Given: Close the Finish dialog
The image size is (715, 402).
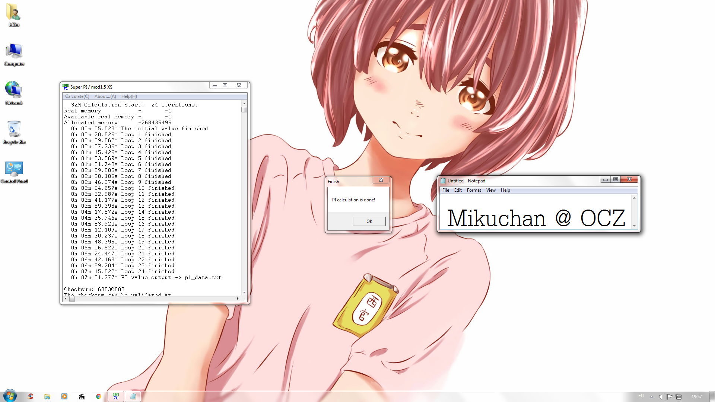Looking at the screenshot, I should pos(381,180).
